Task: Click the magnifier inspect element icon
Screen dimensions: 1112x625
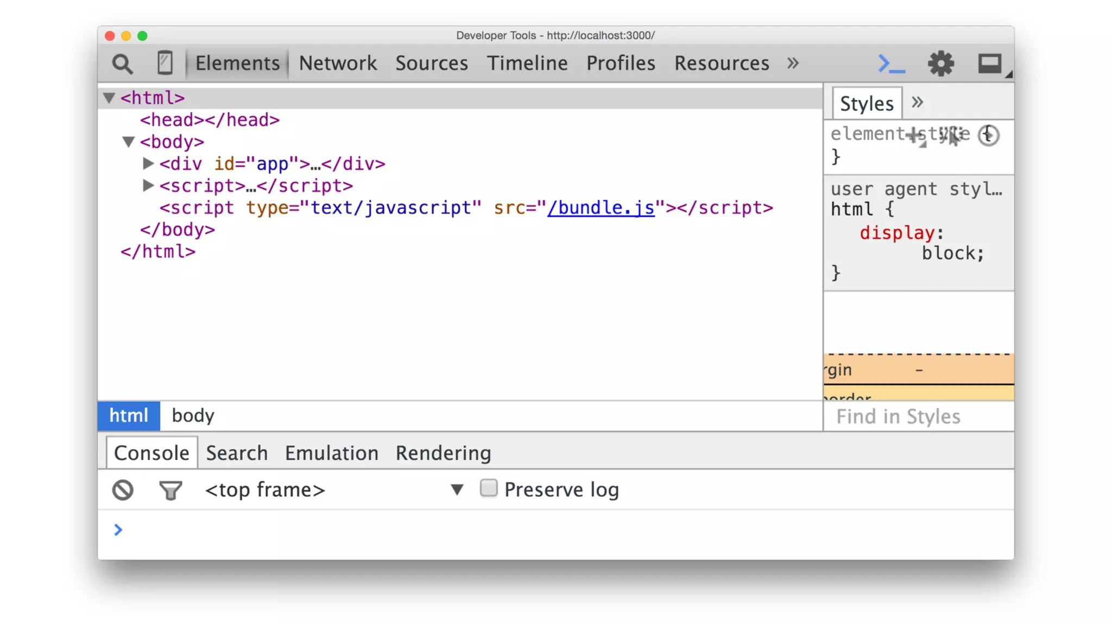Action: pyautogui.click(x=122, y=64)
